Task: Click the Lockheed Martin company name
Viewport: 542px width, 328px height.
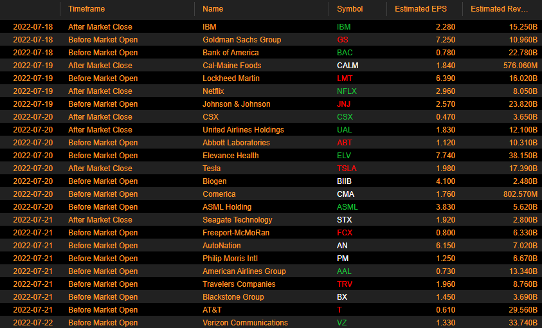Action: tap(231, 78)
